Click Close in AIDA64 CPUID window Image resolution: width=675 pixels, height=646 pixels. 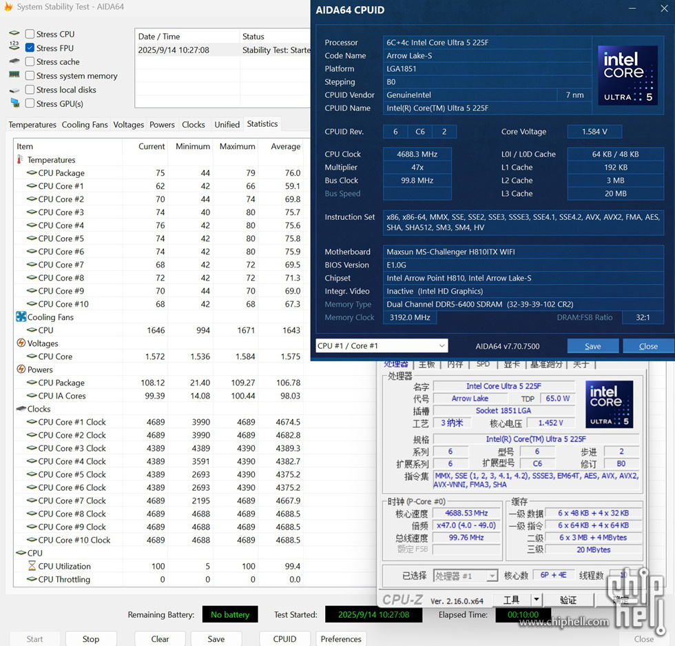(x=648, y=346)
